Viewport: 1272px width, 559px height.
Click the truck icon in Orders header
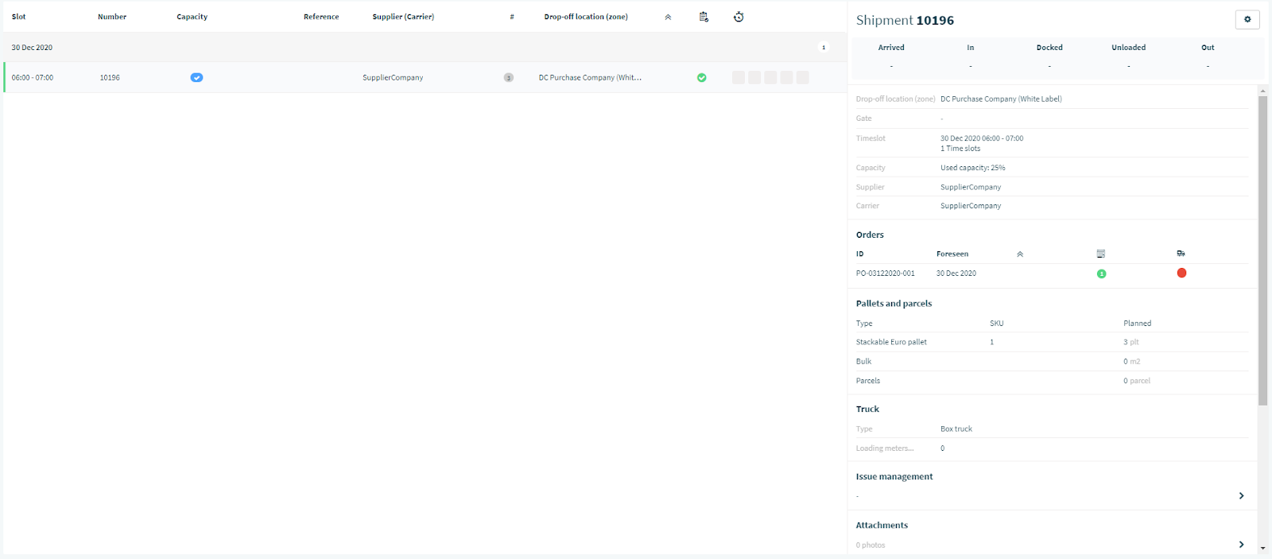click(1181, 254)
